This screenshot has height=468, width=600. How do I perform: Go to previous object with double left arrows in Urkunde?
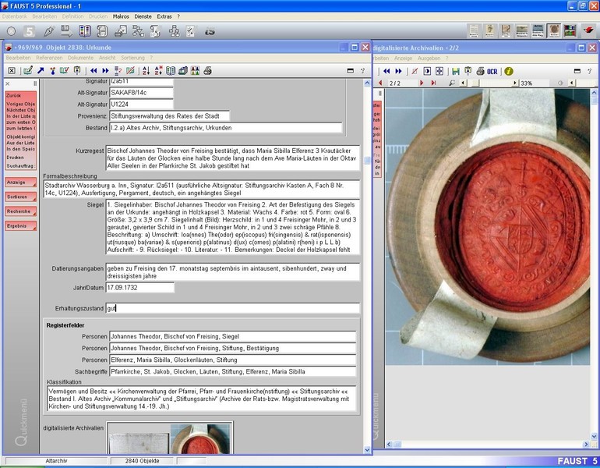pos(94,70)
